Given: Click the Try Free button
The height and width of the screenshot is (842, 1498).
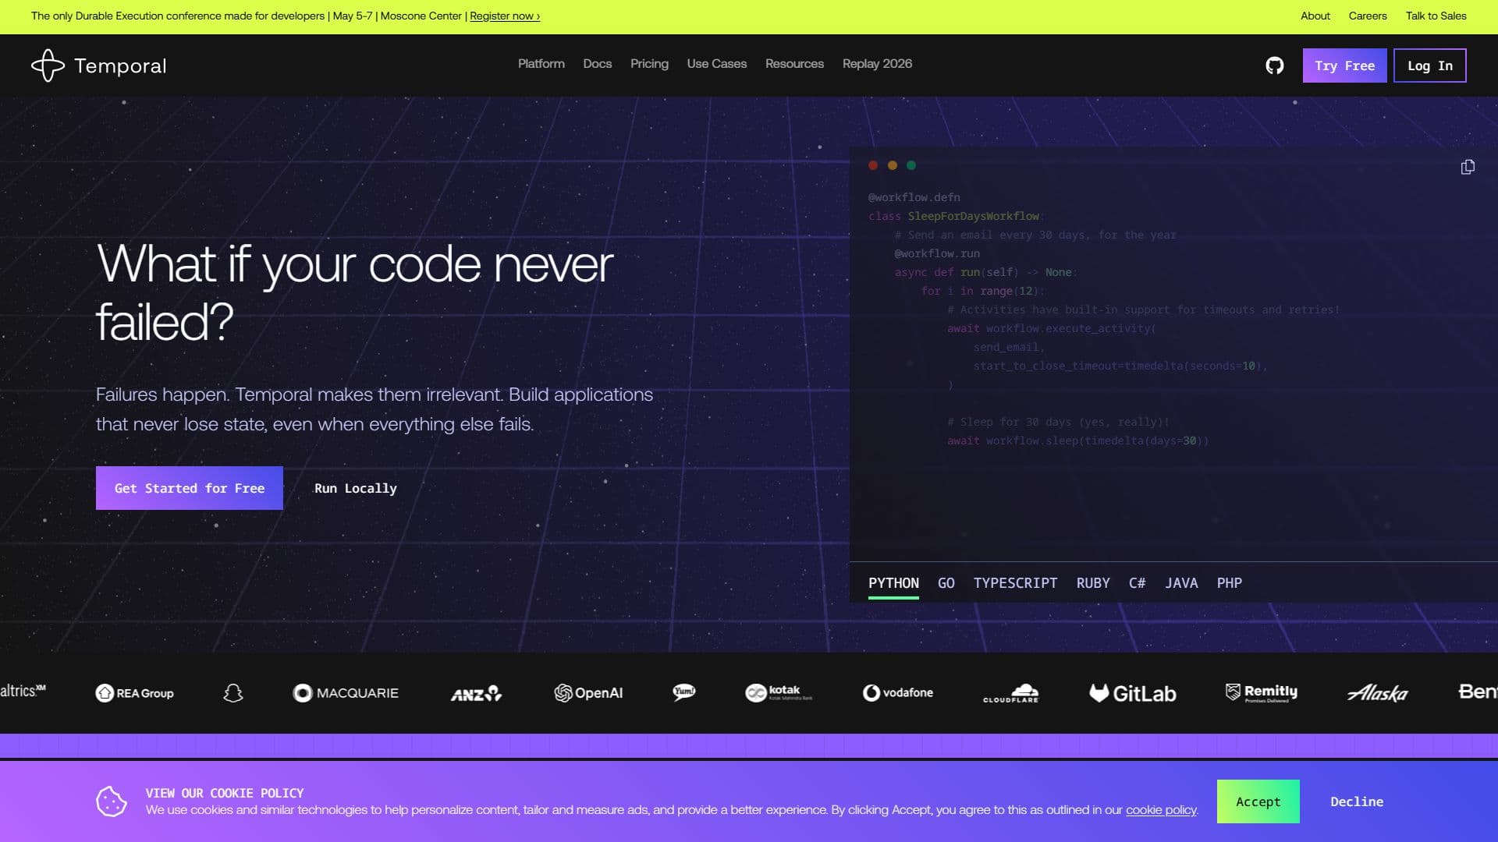Looking at the screenshot, I should (x=1344, y=65).
